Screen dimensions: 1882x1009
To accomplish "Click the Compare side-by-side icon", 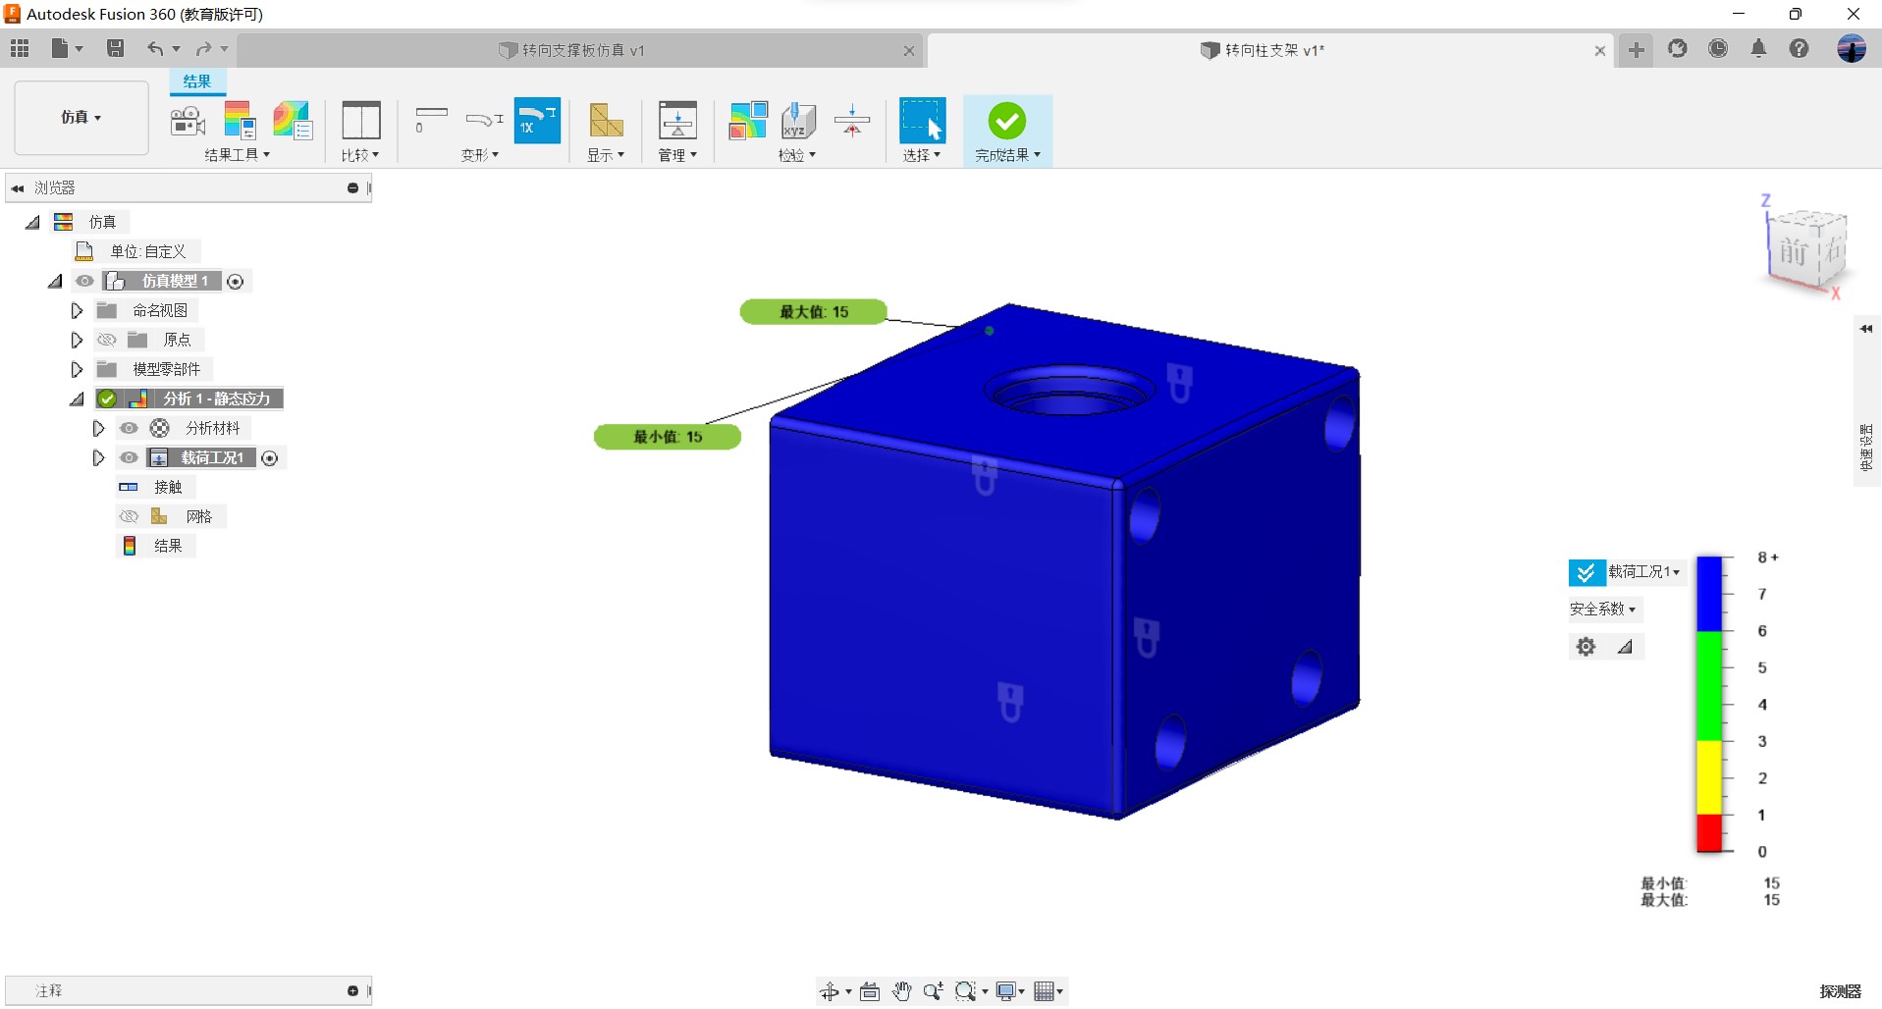I will [360, 121].
